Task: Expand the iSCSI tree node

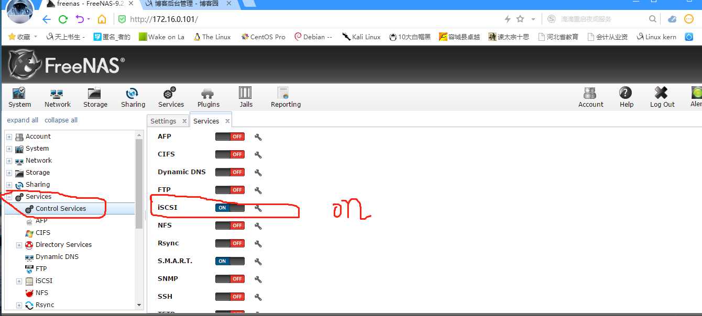Action: click(19, 281)
